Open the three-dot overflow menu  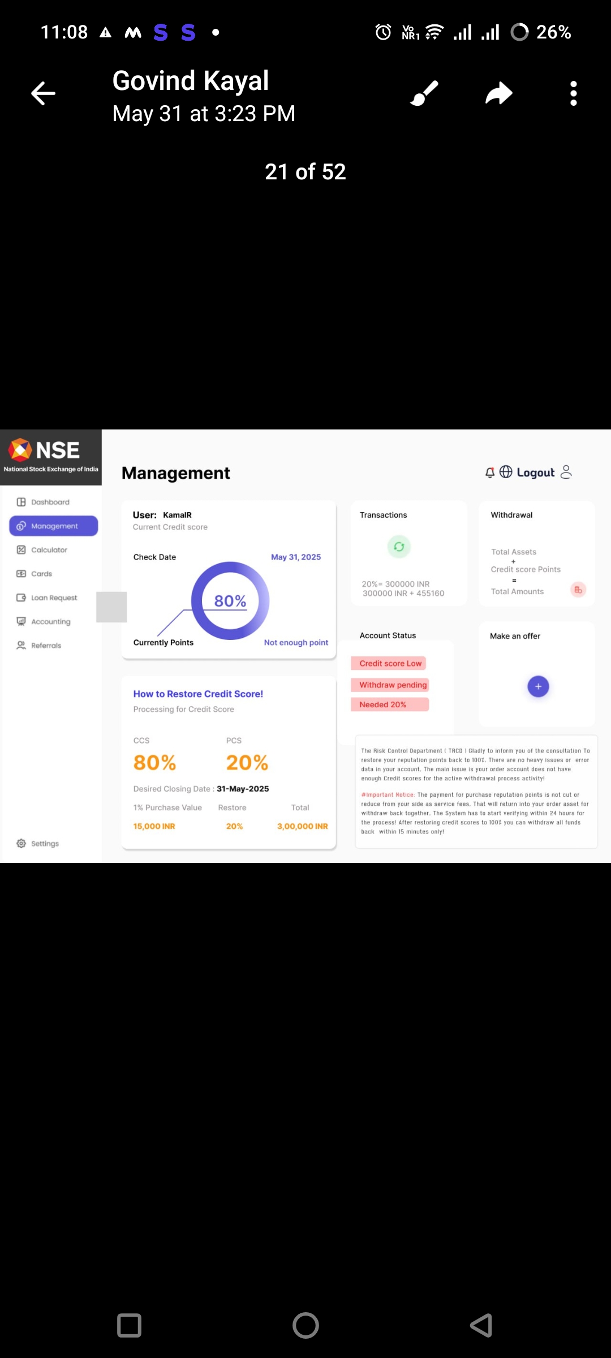573,93
